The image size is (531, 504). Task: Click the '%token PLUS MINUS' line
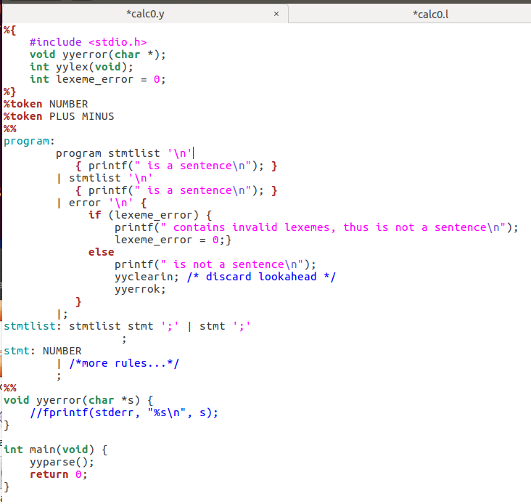tap(59, 116)
